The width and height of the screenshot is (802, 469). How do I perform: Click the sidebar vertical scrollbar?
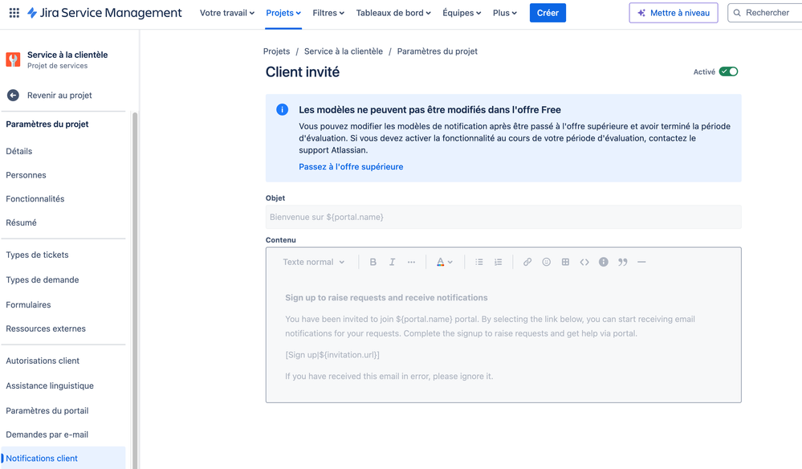[135, 291]
